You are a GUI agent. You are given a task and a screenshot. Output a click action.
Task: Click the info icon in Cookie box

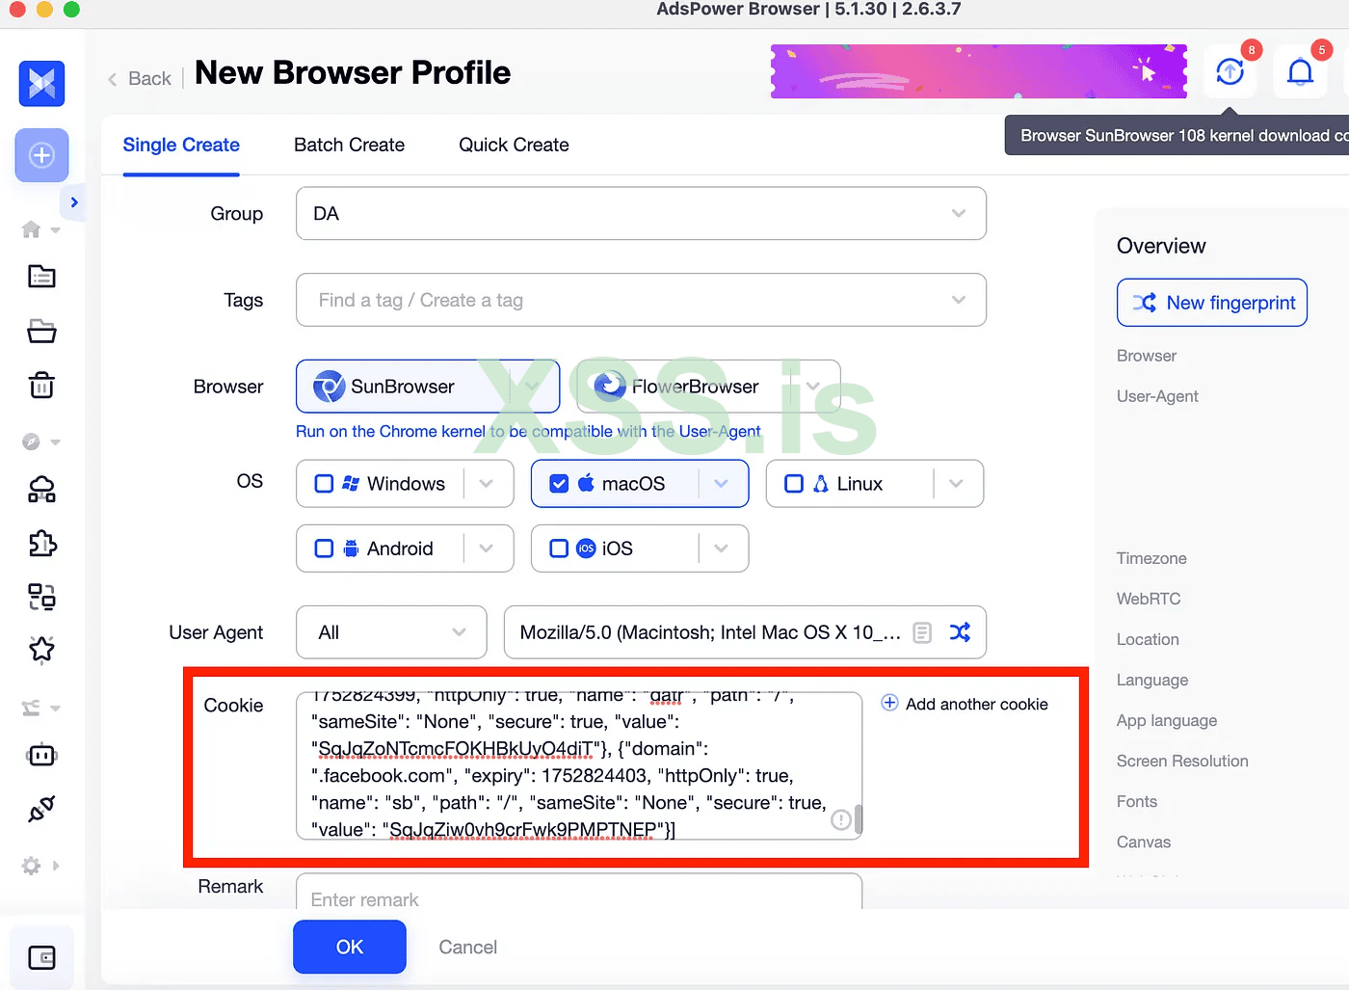[840, 819]
